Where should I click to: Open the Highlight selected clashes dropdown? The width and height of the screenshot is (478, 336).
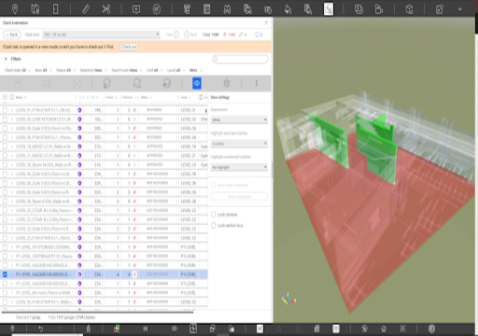pos(239,144)
